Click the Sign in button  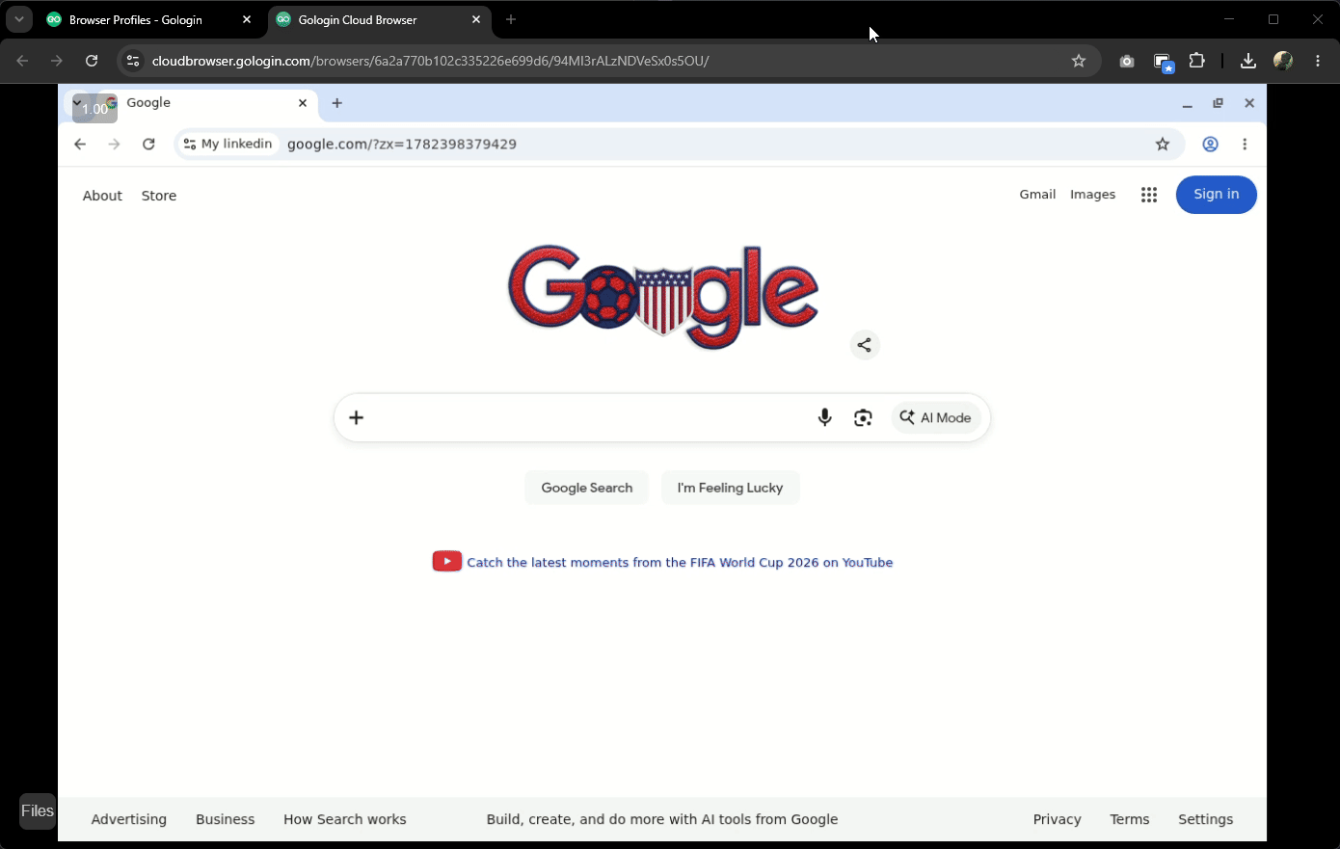pos(1216,195)
